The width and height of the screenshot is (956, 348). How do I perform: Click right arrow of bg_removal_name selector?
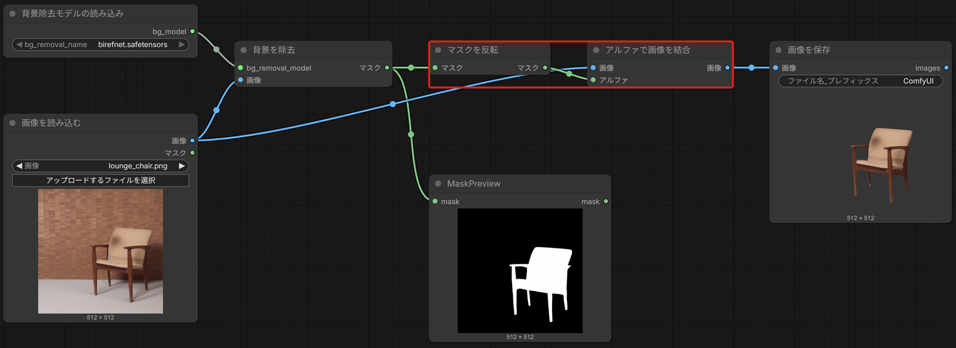[x=182, y=45]
